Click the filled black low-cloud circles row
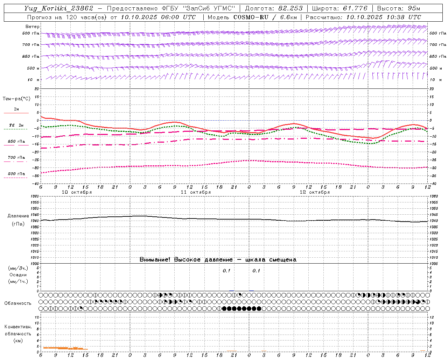Screen dimensions: 448x358 pyautogui.click(x=241, y=308)
